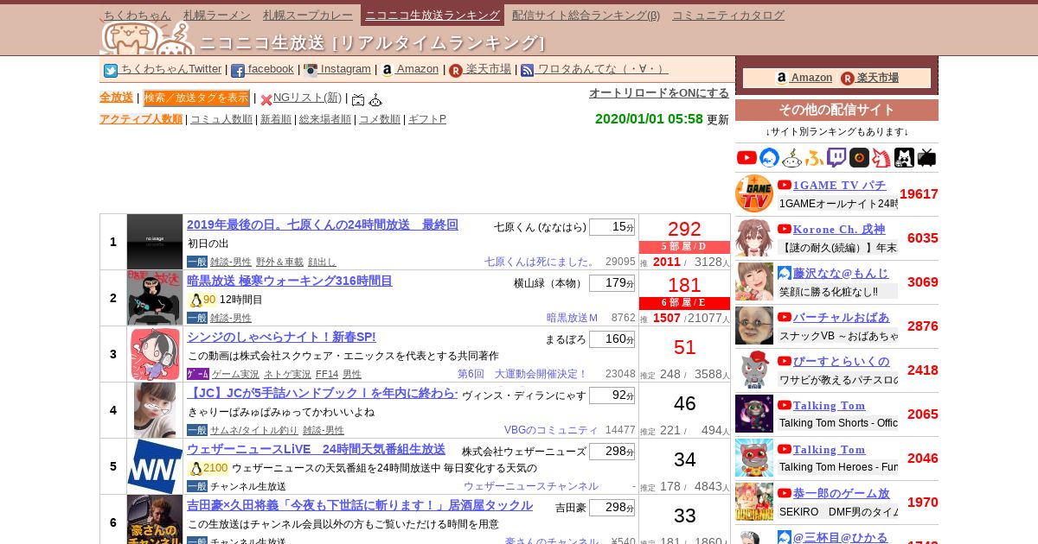Turn on auto reload via オートリロードをONにする
The height and width of the screenshot is (544, 1038).
(659, 92)
